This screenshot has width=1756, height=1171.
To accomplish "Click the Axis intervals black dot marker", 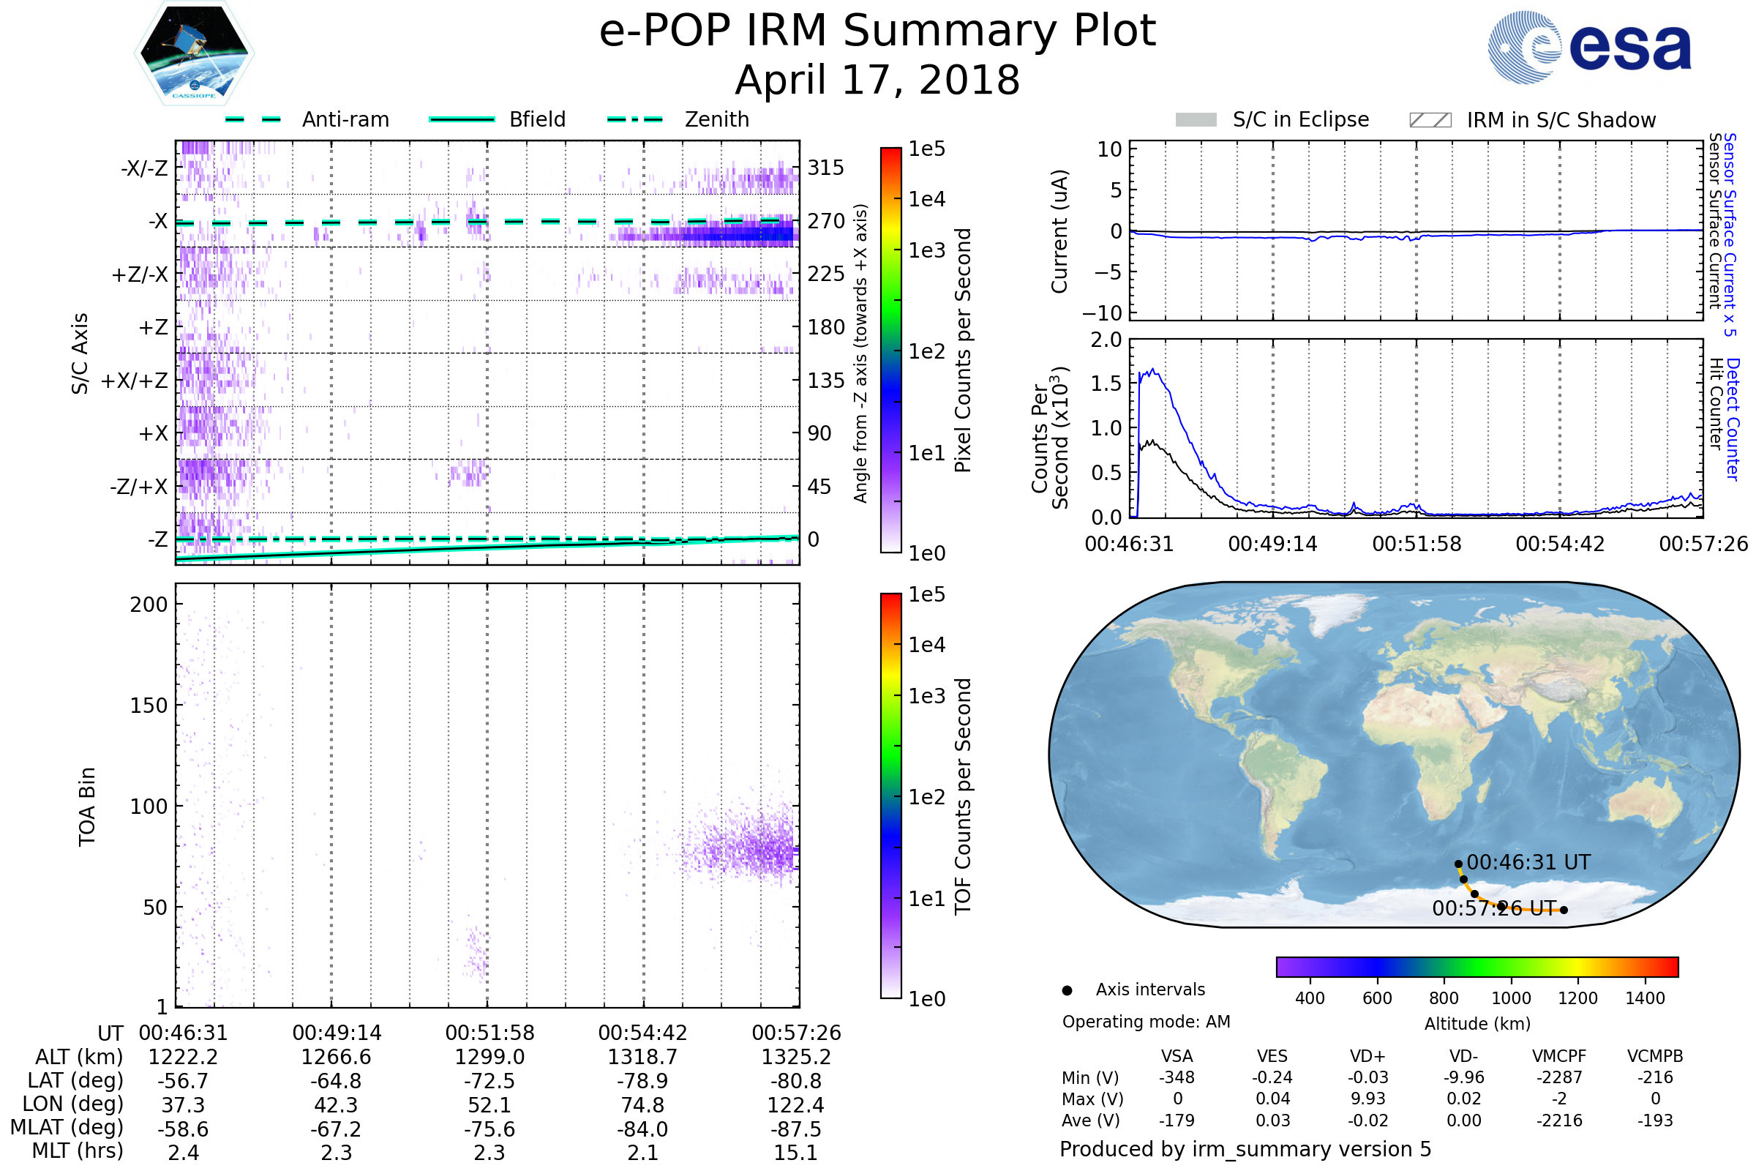I will click(x=1067, y=990).
